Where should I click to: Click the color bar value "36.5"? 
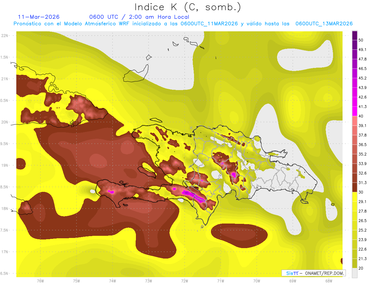pos(362,145)
